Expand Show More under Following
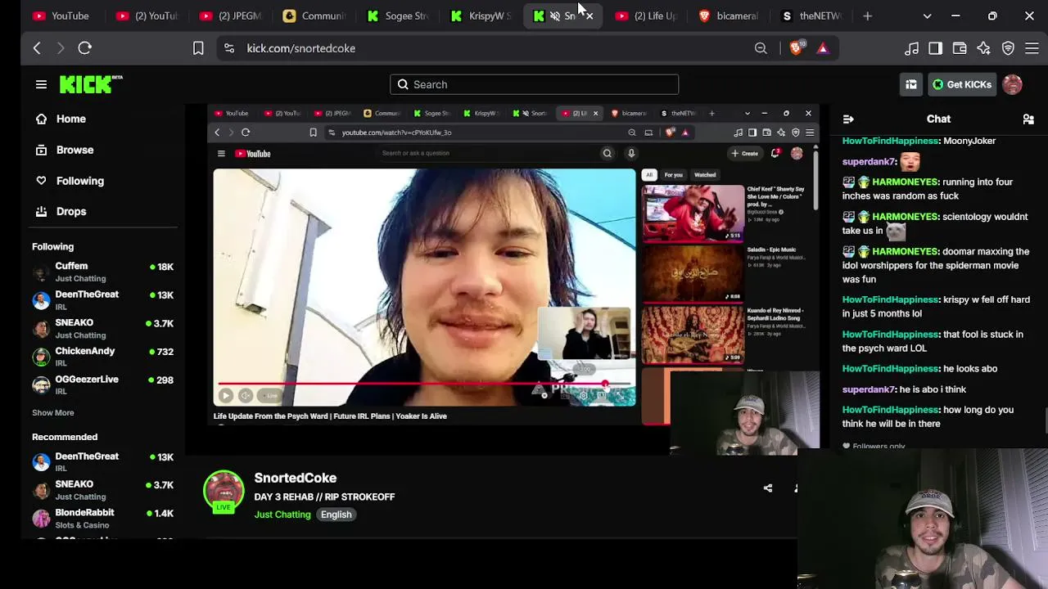This screenshot has width=1048, height=589. pos(53,413)
